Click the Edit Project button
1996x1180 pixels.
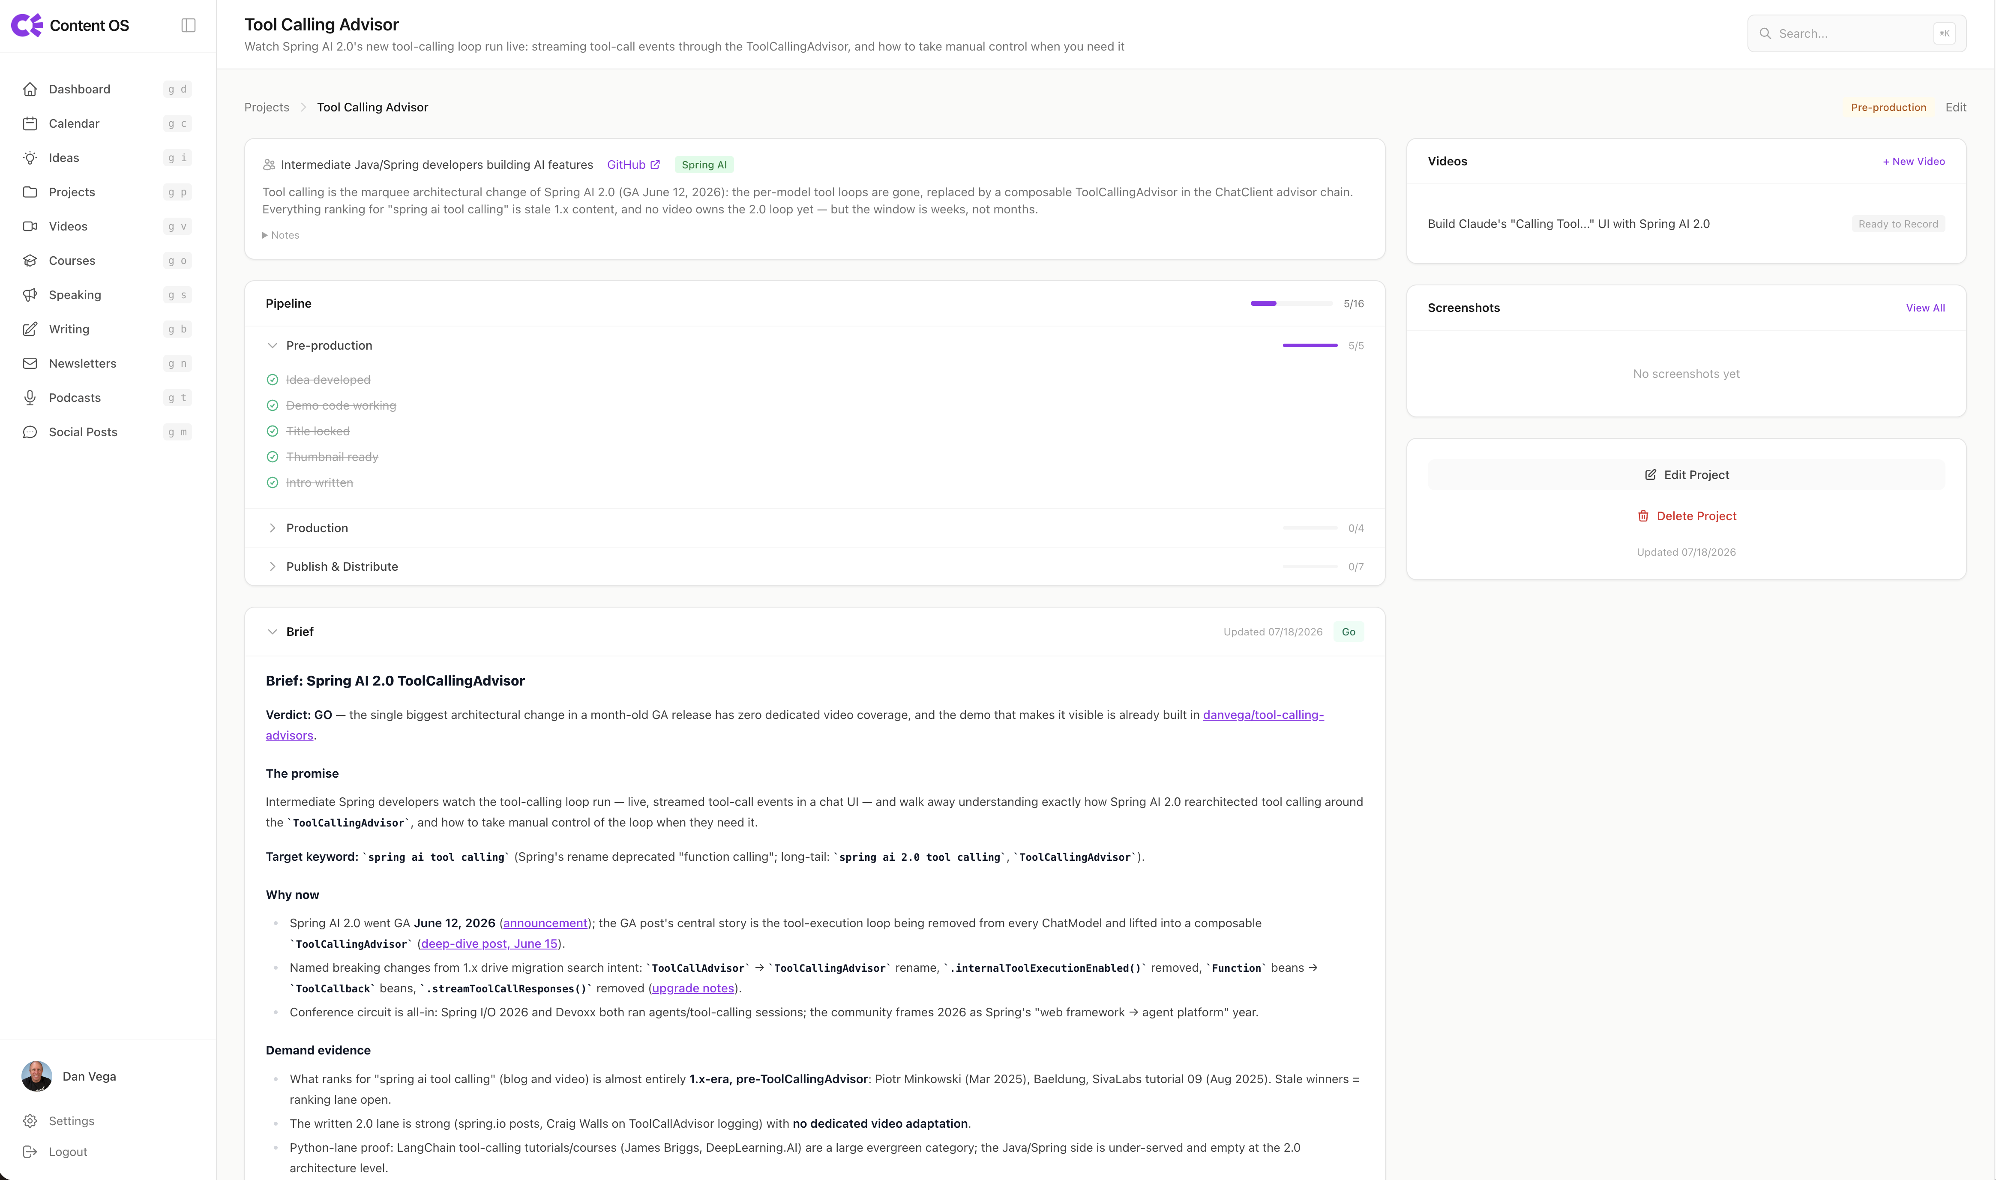click(x=1686, y=475)
